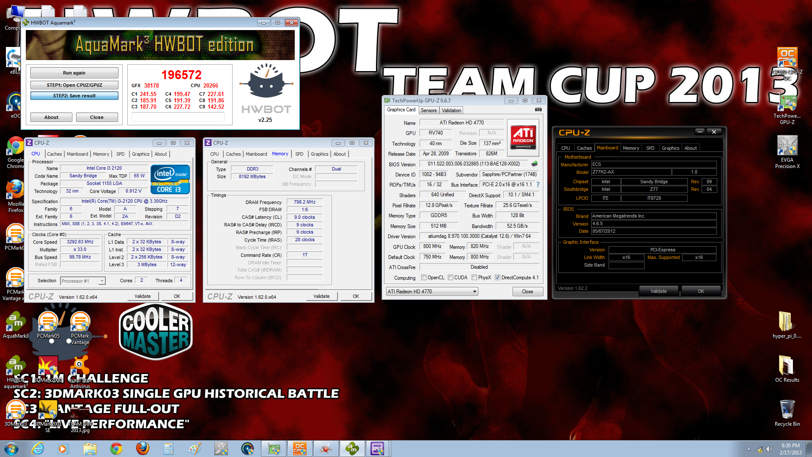Click the volume icon in system tray

pyautogui.click(x=769, y=449)
